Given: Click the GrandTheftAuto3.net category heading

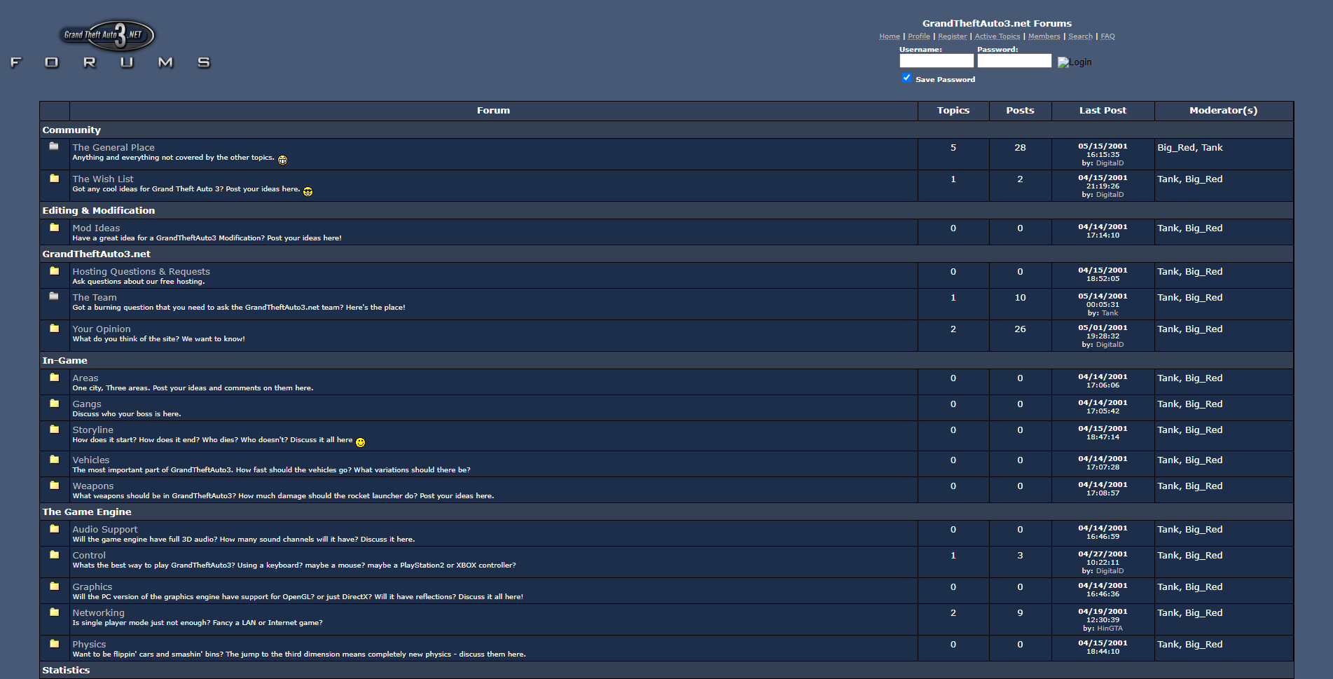Looking at the screenshot, I should tap(97, 254).
